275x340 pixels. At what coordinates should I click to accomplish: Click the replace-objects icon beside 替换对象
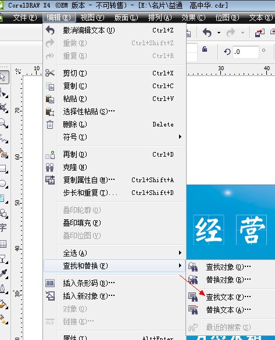pos(193,280)
